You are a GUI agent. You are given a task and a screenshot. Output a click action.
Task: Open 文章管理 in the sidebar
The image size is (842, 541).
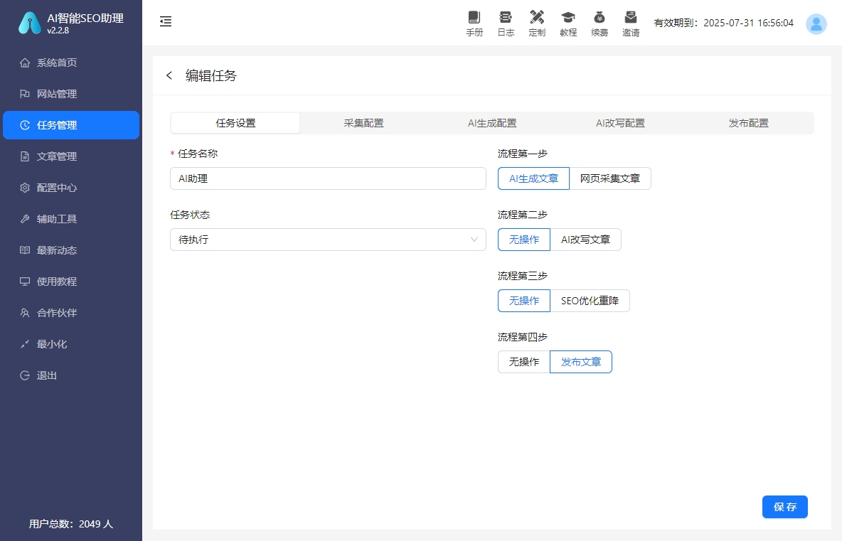(57, 156)
